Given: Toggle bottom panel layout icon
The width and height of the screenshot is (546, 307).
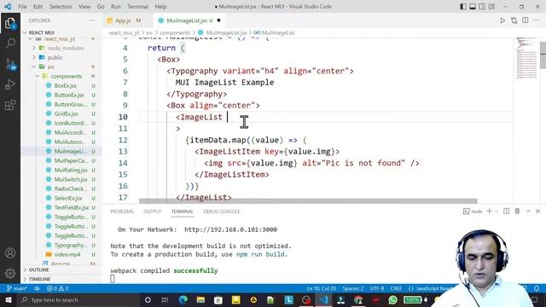Looking at the screenshot, I should [x=473, y=7].
